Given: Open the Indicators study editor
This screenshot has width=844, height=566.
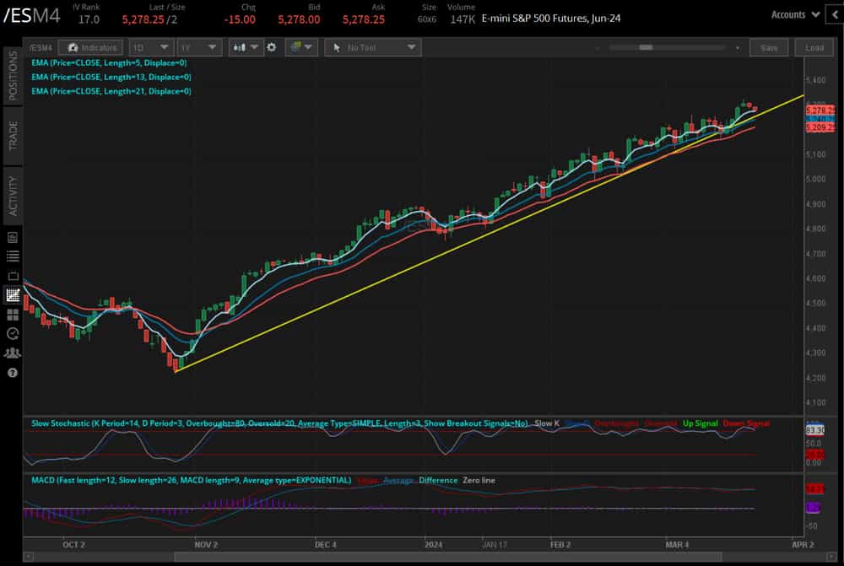Looking at the screenshot, I should tap(90, 47).
